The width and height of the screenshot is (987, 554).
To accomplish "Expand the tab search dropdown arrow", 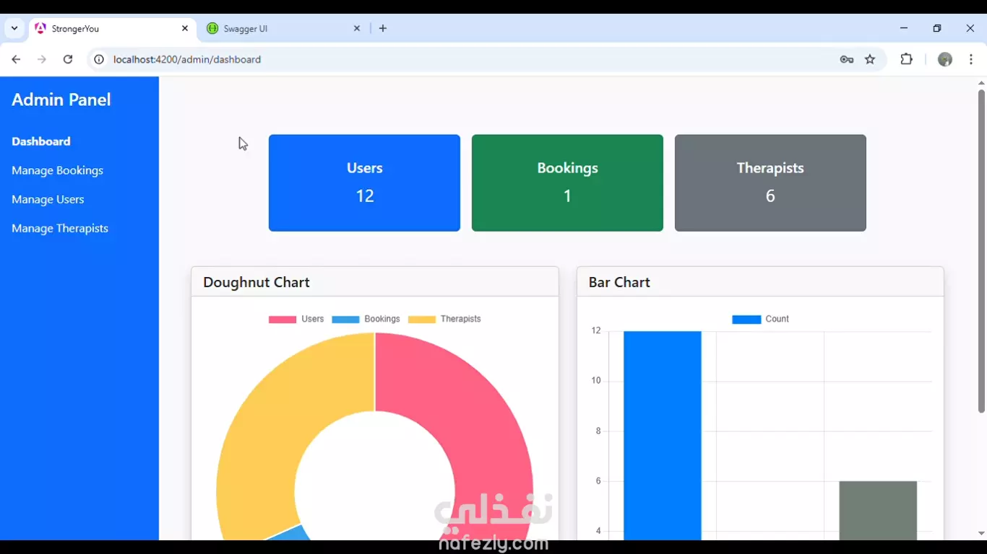I will [14, 28].
